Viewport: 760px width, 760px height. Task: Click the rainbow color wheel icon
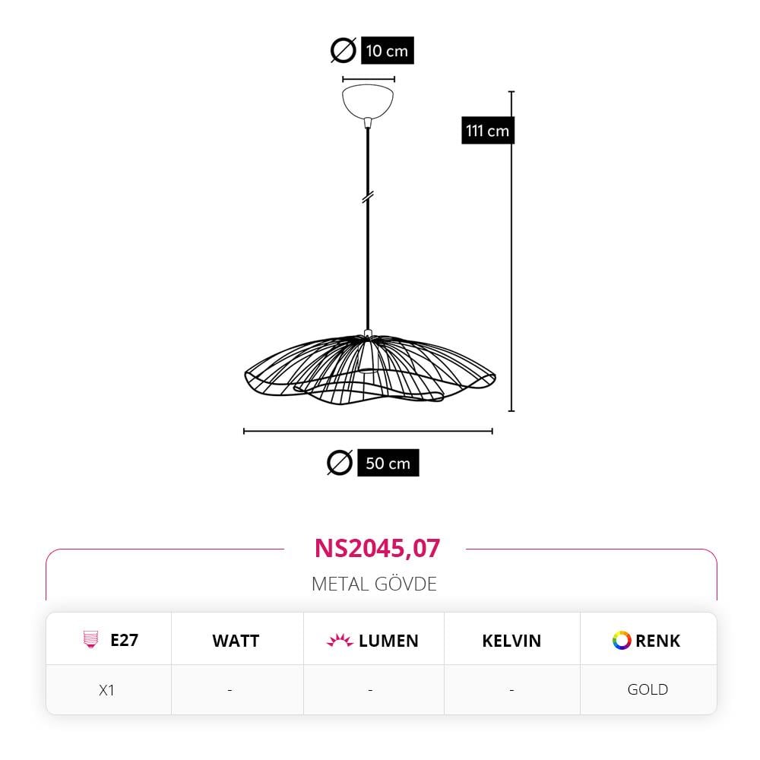622,640
